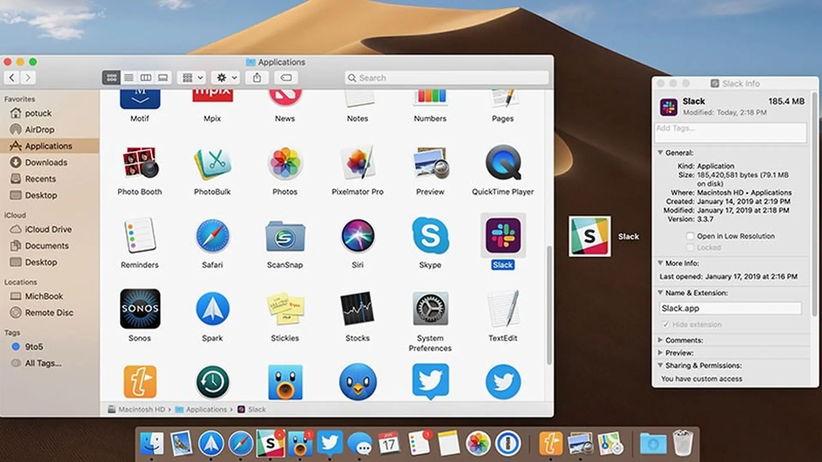Open Pixelmator Pro application icon
822x462 pixels.
pyautogui.click(x=357, y=163)
